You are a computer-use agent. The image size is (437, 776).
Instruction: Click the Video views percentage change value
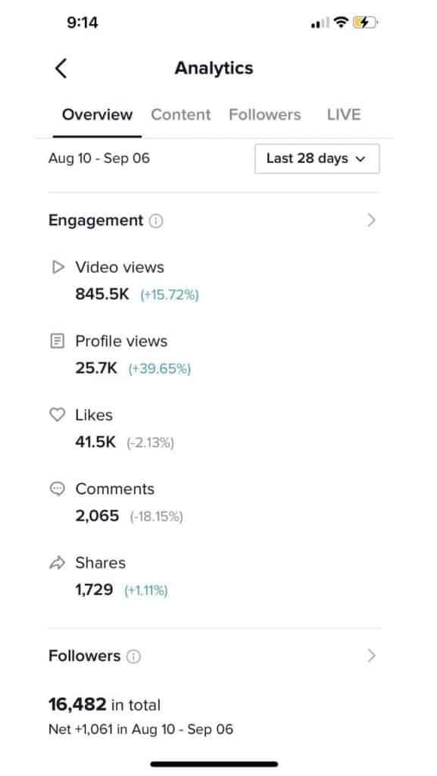tap(170, 295)
